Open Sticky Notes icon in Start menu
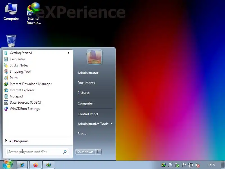The width and height of the screenshot is (225, 169). click(6, 65)
